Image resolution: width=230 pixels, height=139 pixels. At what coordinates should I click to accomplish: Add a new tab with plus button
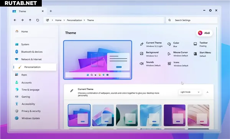coord(51,11)
